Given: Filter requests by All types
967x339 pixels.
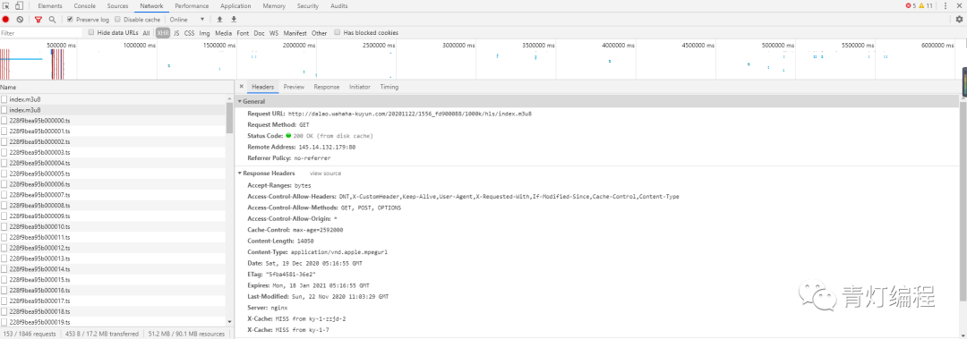Looking at the screenshot, I should click(x=146, y=33).
